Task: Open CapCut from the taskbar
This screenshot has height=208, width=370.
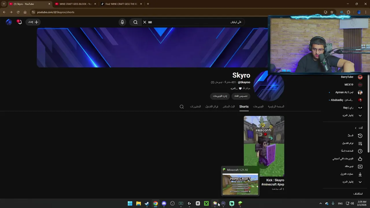Action: [198, 204]
